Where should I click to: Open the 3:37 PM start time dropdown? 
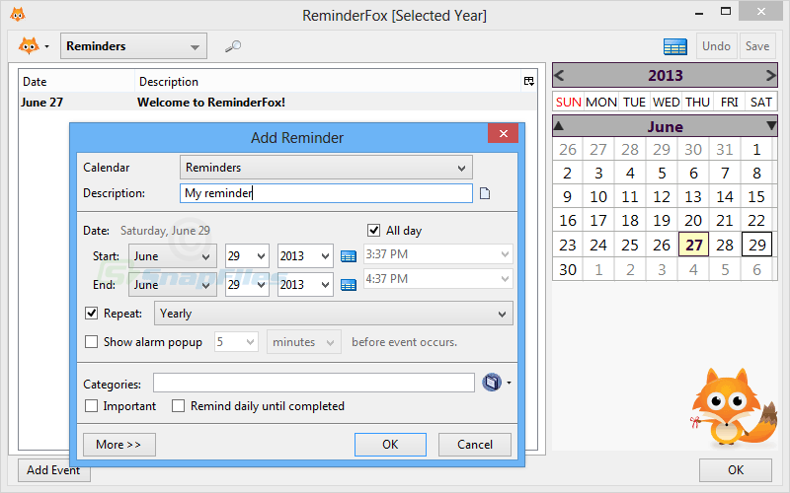click(437, 254)
